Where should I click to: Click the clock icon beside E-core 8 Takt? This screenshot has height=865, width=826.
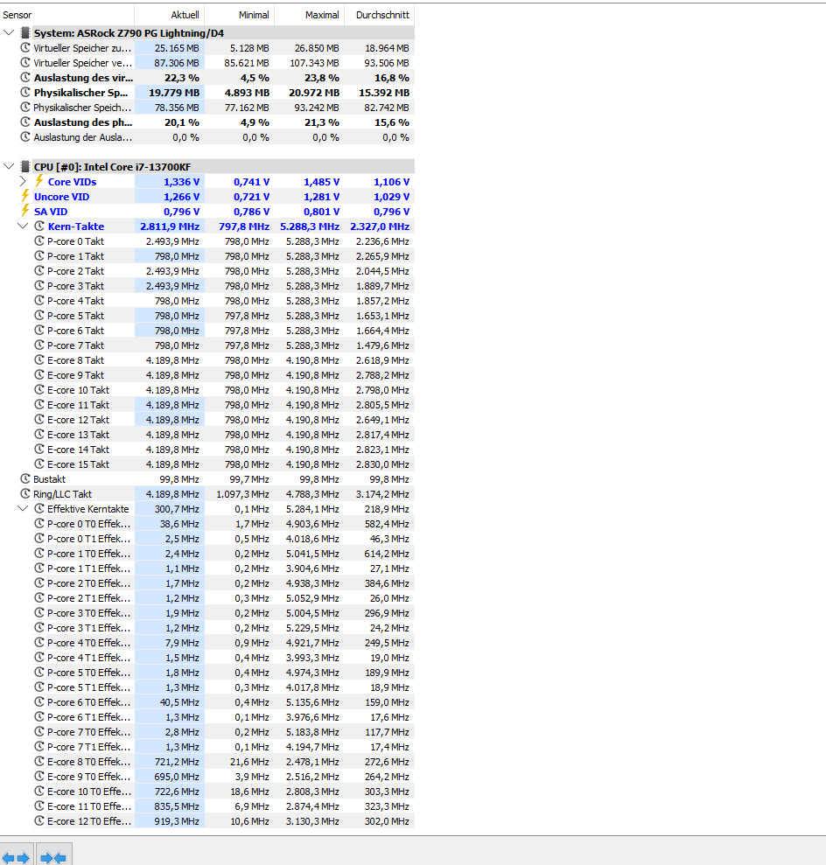click(x=39, y=360)
